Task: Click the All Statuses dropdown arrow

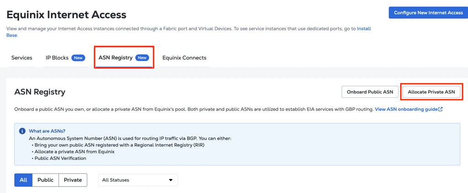Action: coord(171,180)
